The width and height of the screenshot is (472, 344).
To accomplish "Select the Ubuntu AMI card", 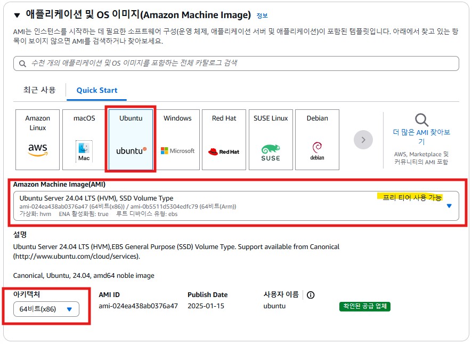I will [x=131, y=140].
